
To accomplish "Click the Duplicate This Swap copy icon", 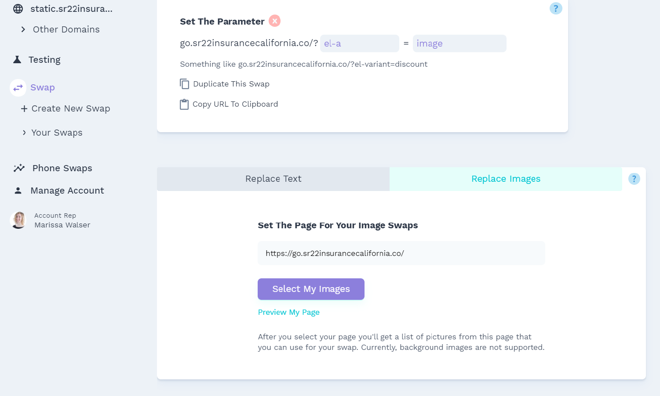I will point(184,83).
